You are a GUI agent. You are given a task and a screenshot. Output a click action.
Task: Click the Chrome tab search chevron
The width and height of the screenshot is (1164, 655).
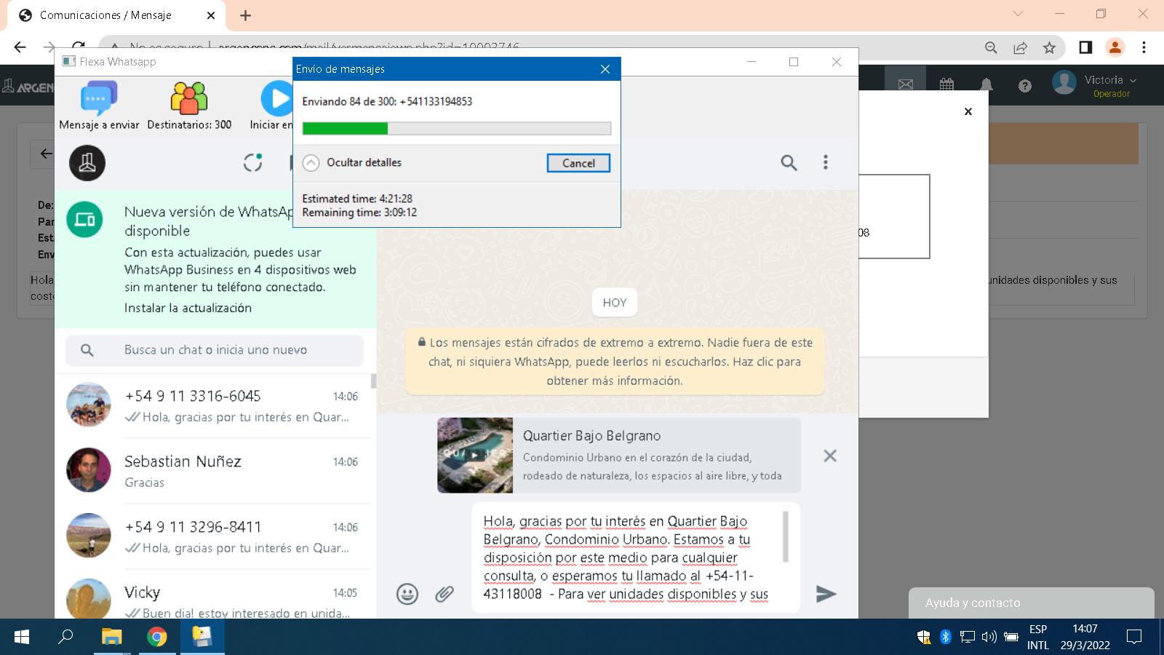[1018, 14]
